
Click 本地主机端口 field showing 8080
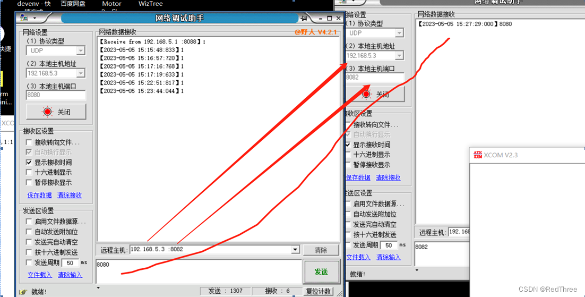(x=56, y=95)
